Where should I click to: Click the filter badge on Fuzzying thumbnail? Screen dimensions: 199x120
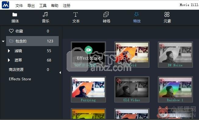[x=75, y=81]
